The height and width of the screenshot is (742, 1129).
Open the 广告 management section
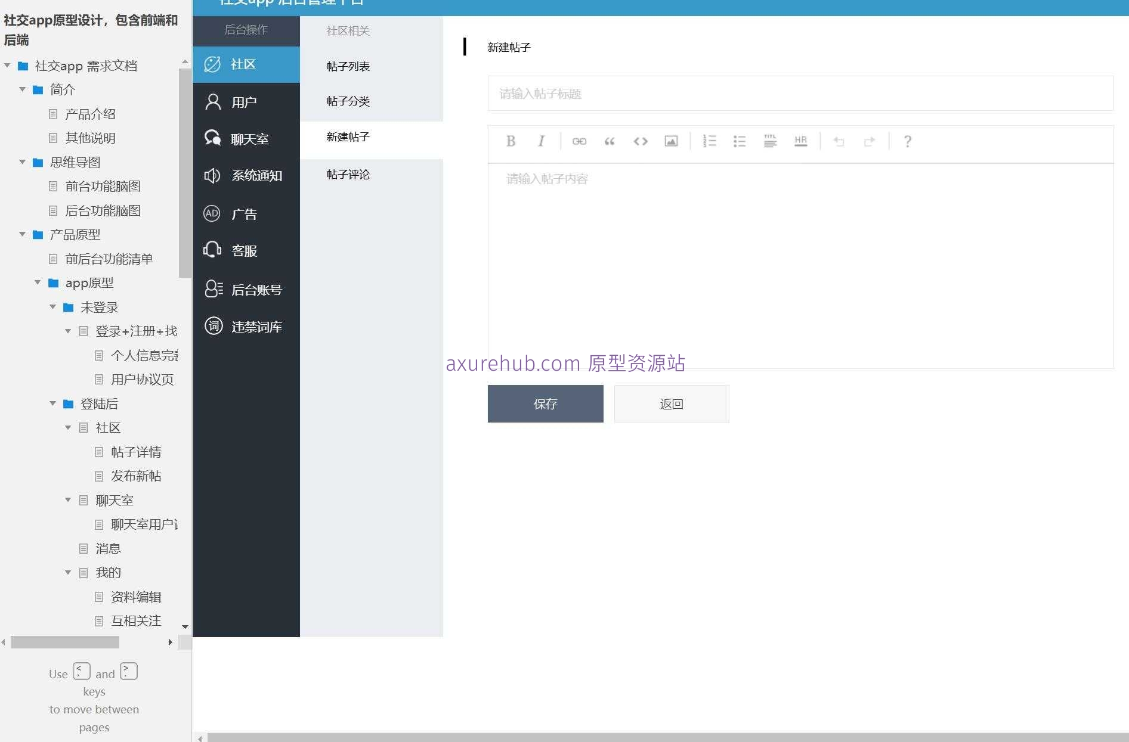[244, 214]
